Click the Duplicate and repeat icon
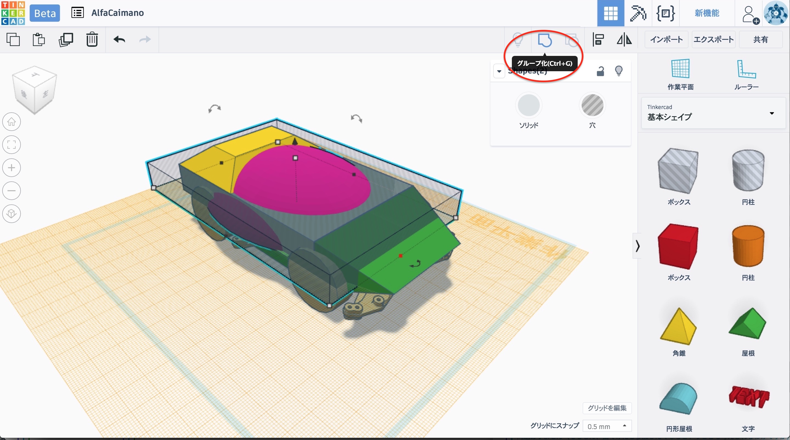Image resolution: width=790 pixels, height=440 pixels. [66, 40]
